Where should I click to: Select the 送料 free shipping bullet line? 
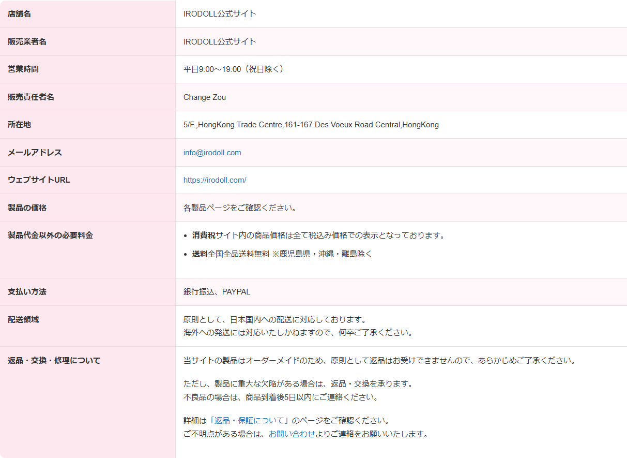pos(282,254)
